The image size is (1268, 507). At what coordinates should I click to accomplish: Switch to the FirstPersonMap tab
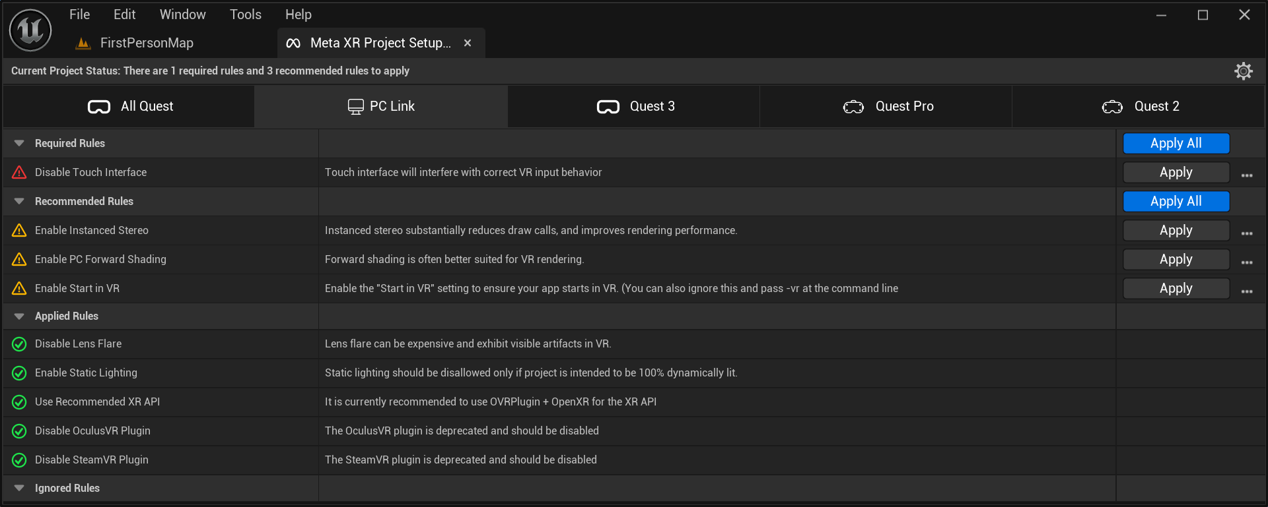[x=147, y=43]
